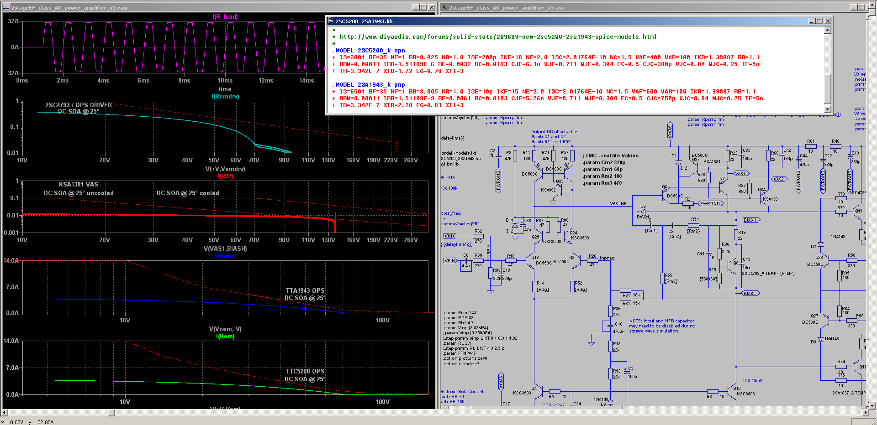Click 'DC SOA @ 25° cooled' annotation
The width and height of the screenshot is (877, 425).
click(x=188, y=193)
